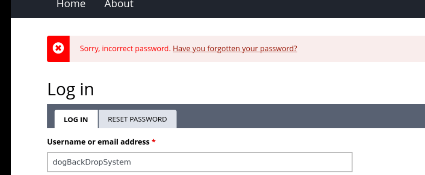
Task: Click the "Sorry, incorrect password." error text
Action: tap(125, 48)
